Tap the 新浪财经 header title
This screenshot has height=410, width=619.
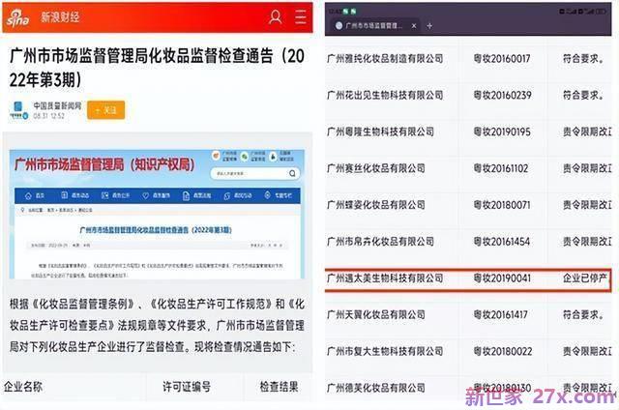(x=60, y=17)
